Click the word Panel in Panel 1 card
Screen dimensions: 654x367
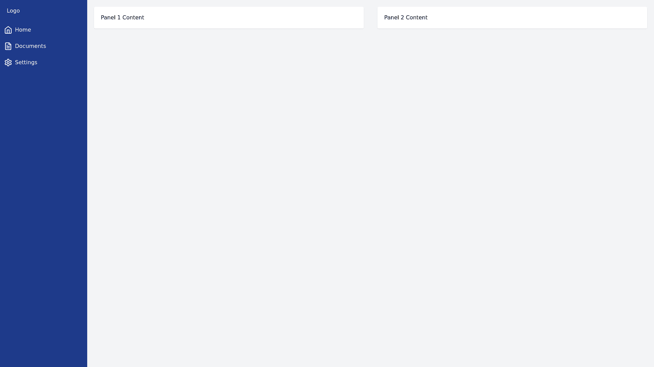click(x=108, y=18)
